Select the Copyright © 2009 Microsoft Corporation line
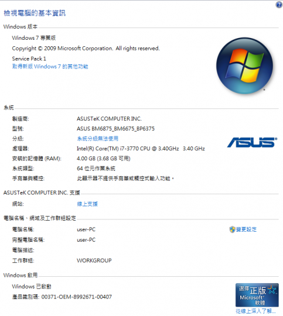Image resolution: width=283 pixels, height=316 pixels. (86, 49)
